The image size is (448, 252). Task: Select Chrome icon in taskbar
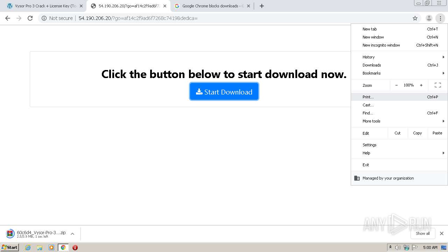click(63, 247)
